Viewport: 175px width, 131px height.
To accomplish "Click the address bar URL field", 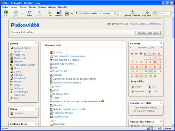I will (98, 13).
